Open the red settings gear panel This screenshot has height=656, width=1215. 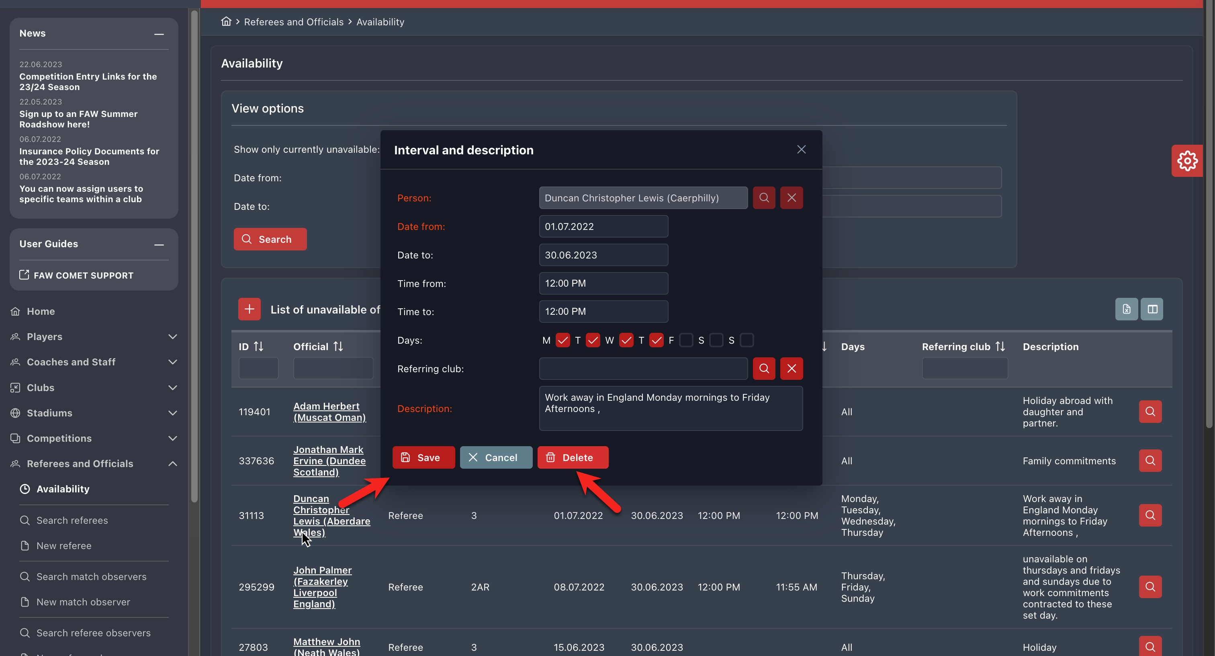pos(1187,161)
